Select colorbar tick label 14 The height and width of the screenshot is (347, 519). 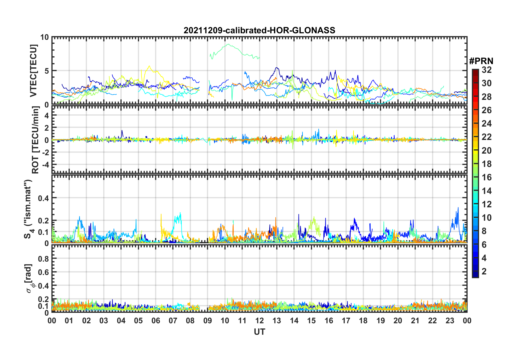point(487,191)
